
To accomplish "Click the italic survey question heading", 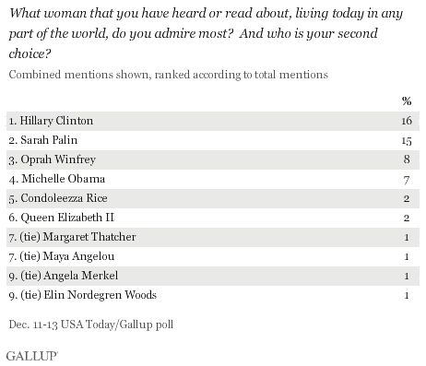I will [x=206, y=33].
